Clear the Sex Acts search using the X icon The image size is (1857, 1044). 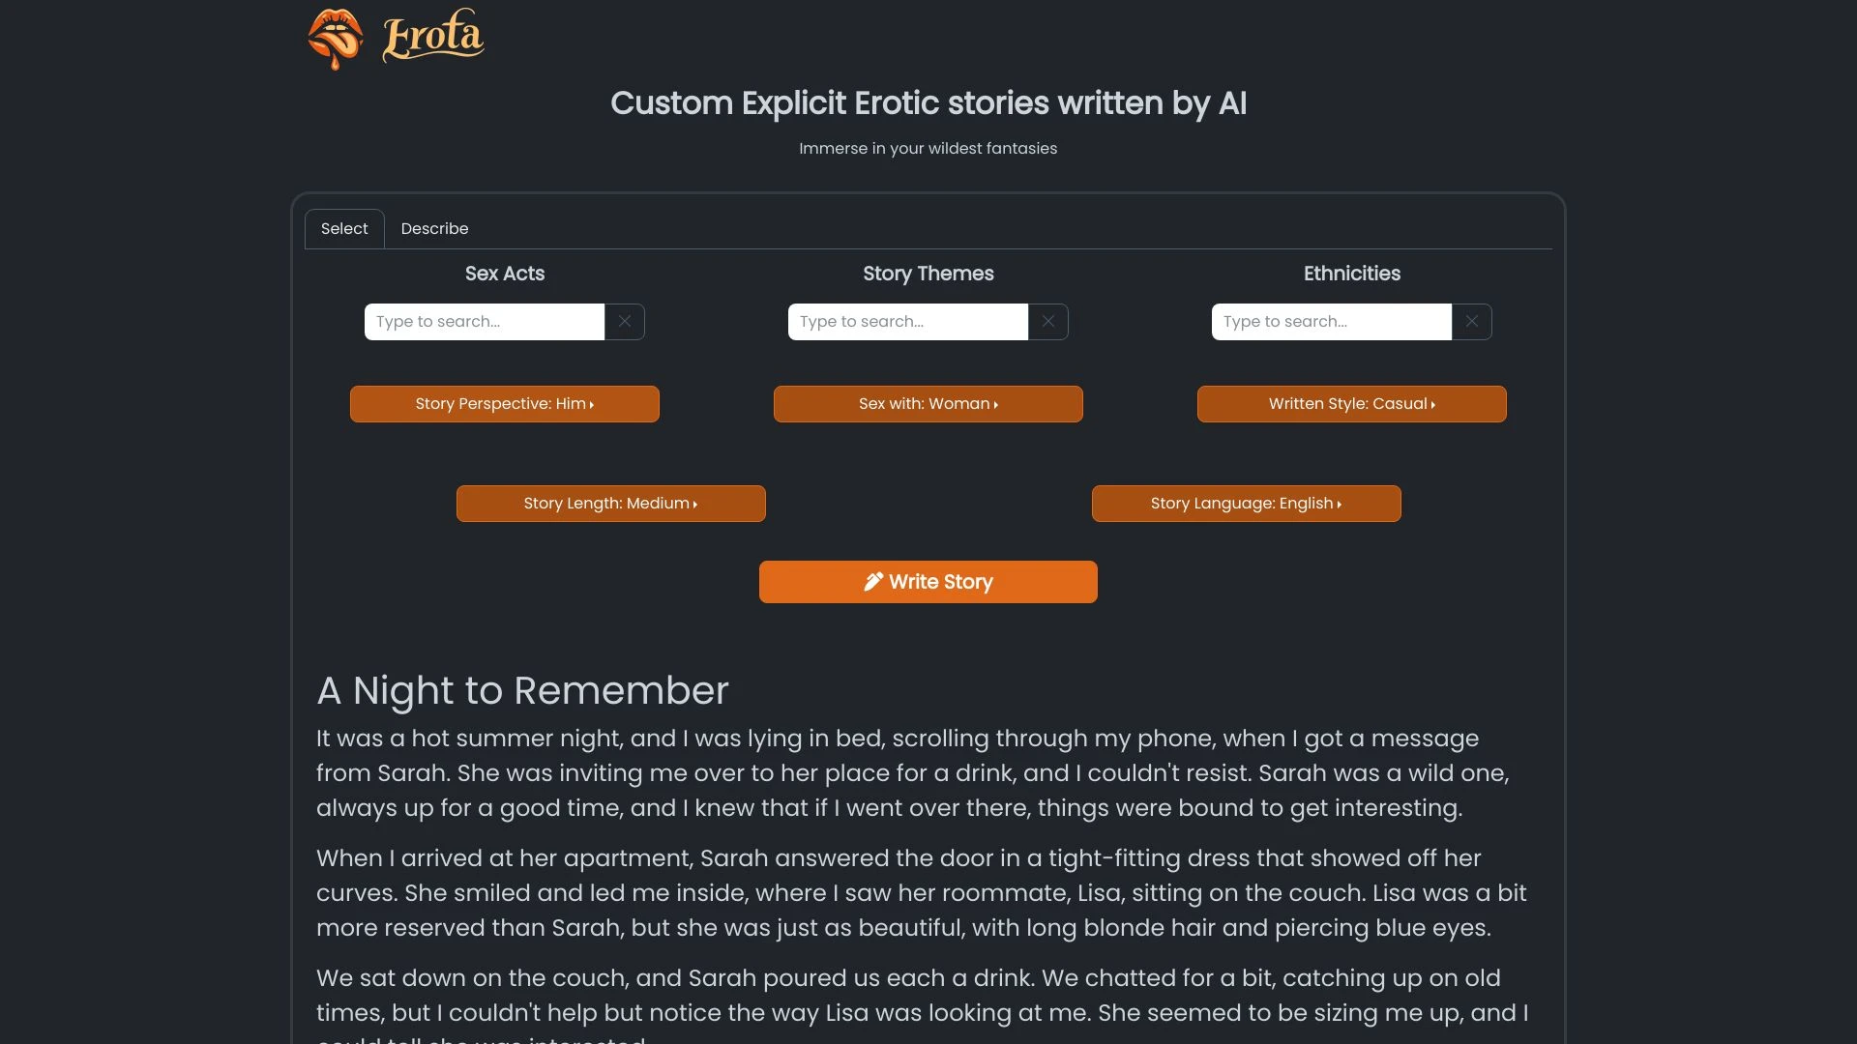pyautogui.click(x=624, y=321)
